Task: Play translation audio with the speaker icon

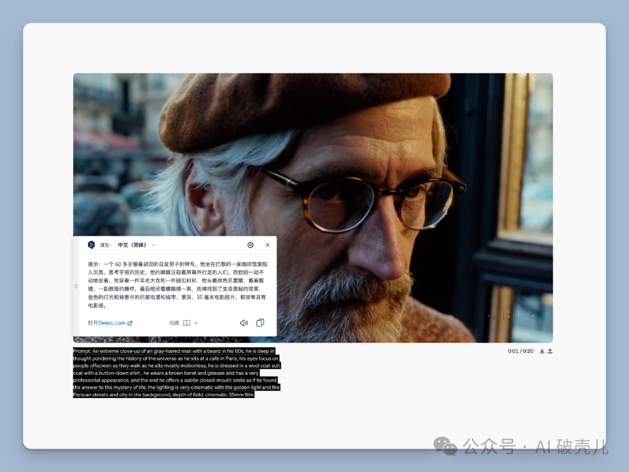Action: (243, 323)
